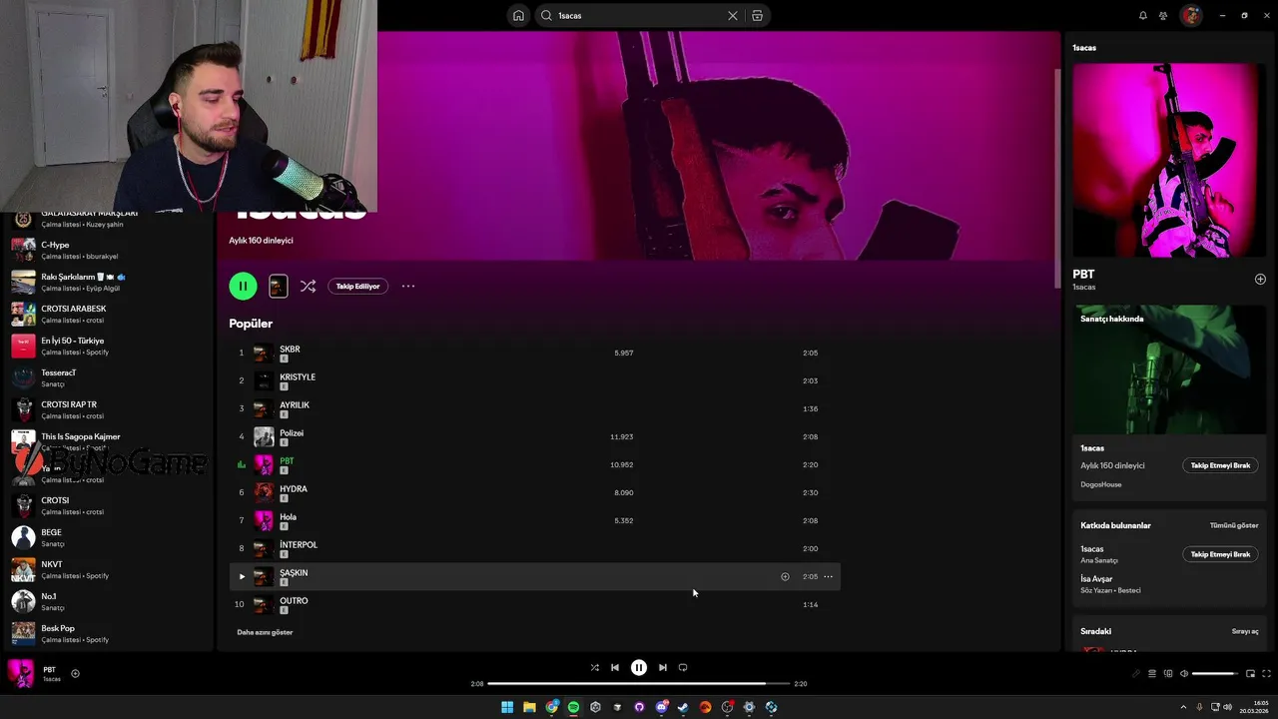Open artist more options three dots
The image size is (1278, 719).
408,286
